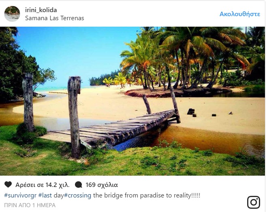Click the caption text about paradise to reality

tap(147, 195)
